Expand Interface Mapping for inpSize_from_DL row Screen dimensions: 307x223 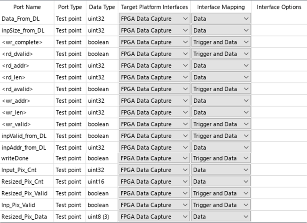click(220, 31)
